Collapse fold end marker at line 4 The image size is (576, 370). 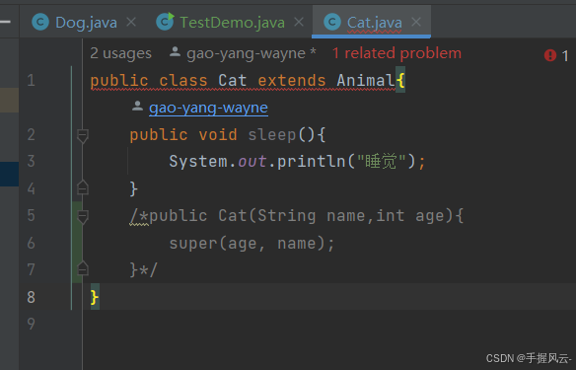[83, 187]
